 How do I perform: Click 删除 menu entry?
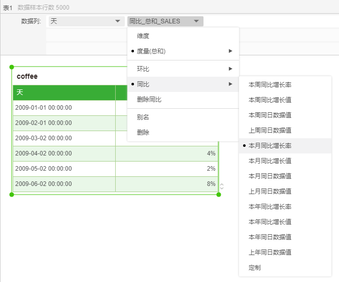(x=143, y=132)
